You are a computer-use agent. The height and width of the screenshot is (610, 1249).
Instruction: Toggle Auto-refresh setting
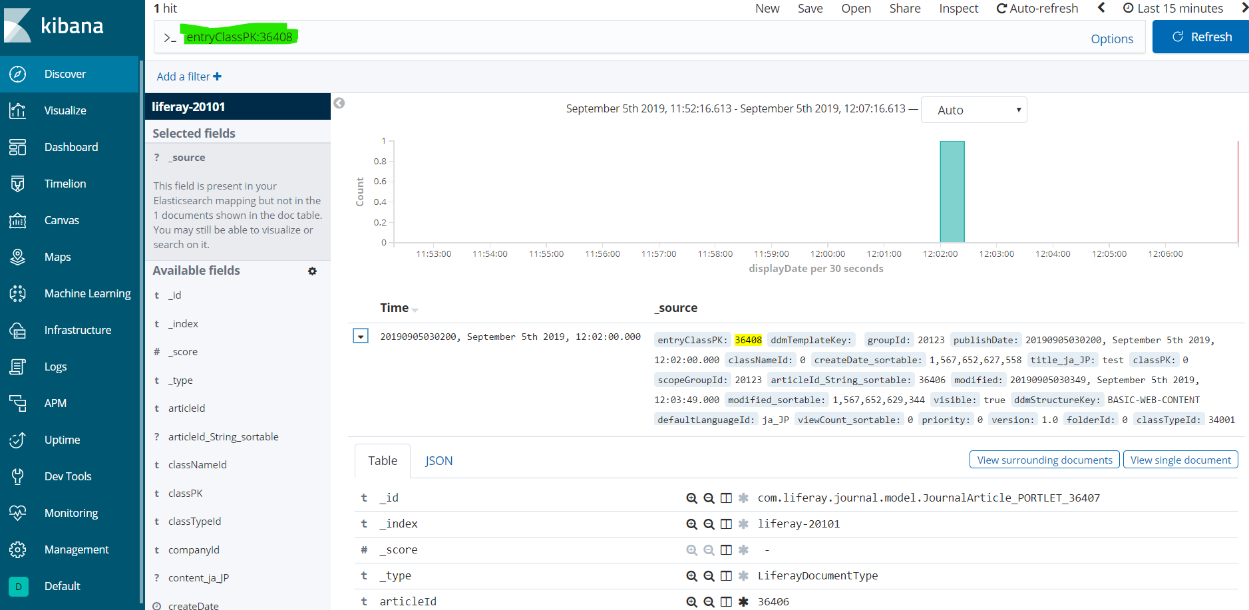[1037, 9]
